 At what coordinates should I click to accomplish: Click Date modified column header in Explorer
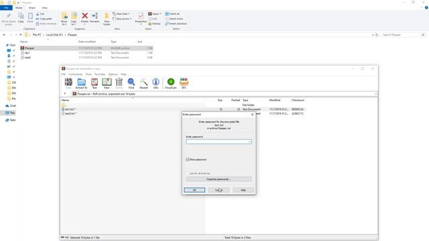pyautogui.click(x=87, y=42)
